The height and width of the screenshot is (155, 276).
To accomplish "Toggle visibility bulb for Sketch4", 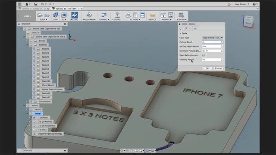I will click(x=34, y=61).
